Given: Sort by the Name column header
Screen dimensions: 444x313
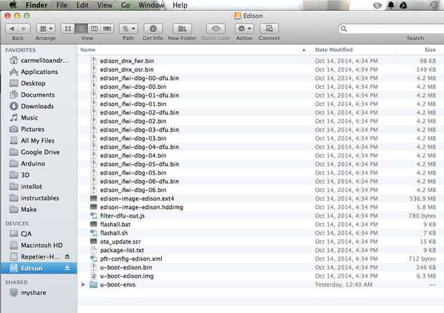Looking at the screenshot, I should coord(193,49).
